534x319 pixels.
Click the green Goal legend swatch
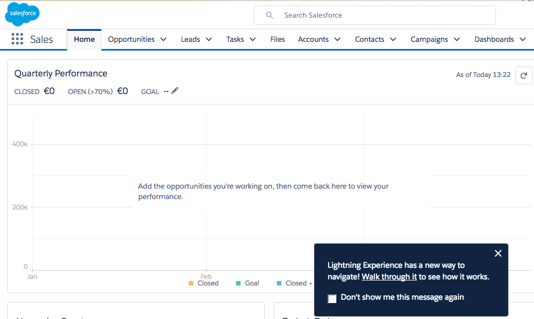click(x=238, y=283)
